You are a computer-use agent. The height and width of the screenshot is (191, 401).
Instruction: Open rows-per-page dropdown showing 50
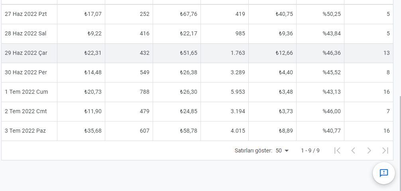click(282, 150)
